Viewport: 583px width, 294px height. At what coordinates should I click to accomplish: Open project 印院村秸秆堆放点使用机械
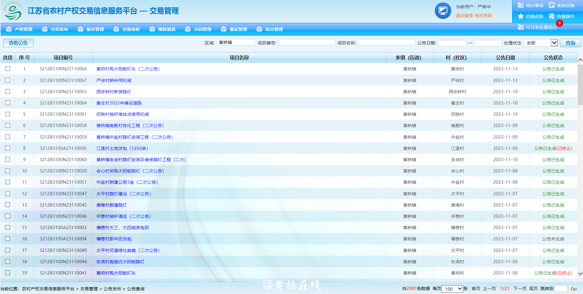(123, 114)
